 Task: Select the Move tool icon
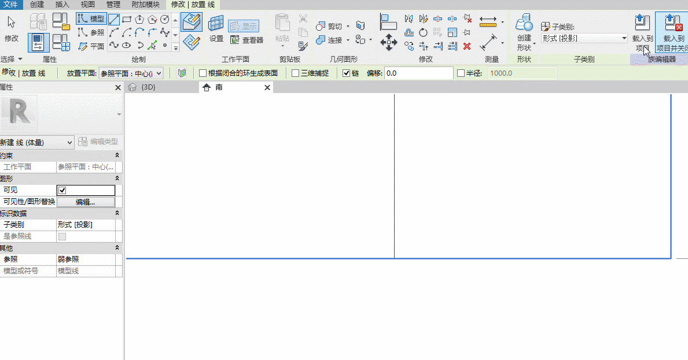(389, 43)
